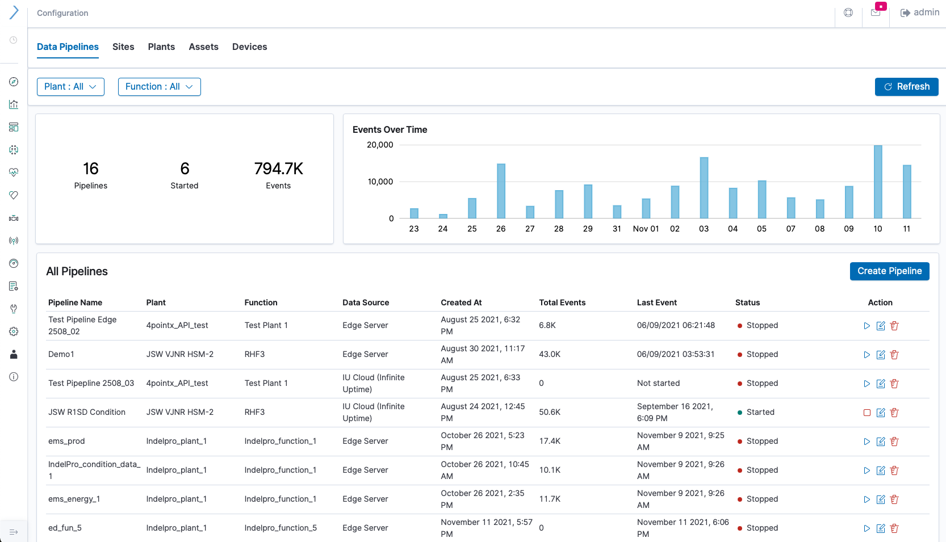Delete the Test Pipepline 2508_03 pipeline
The image size is (946, 542).
click(894, 384)
